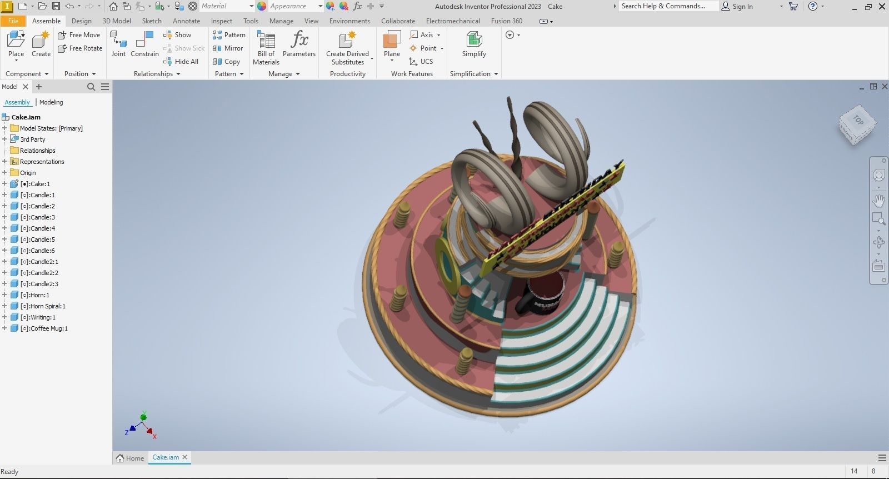
Task: Click the Zoom window tool
Action: click(878, 218)
